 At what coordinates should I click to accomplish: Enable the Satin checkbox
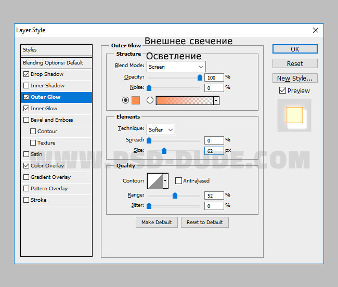(27, 154)
